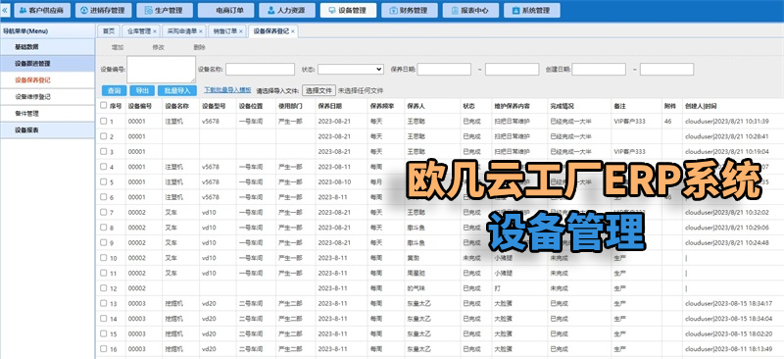Click the 未完成 status in row 10
The image size is (784, 359).
pyautogui.click(x=472, y=258)
